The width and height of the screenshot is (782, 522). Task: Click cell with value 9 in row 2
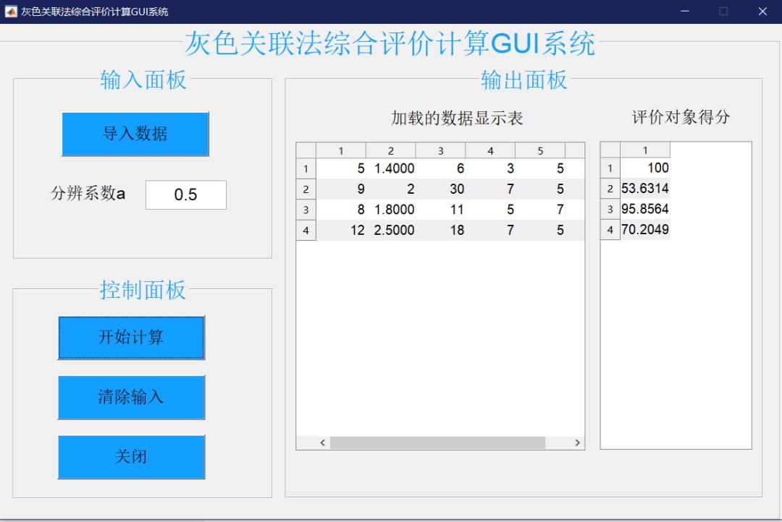click(x=340, y=189)
